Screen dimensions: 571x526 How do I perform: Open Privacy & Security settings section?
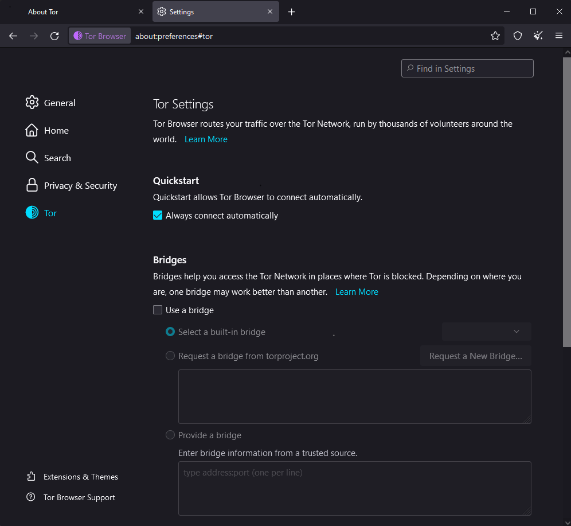pyautogui.click(x=80, y=186)
